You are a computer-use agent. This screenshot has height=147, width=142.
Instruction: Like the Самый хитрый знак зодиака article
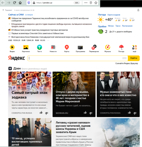(x=41, y=113)
